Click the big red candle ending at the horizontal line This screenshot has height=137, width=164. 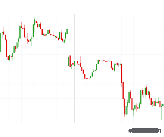[x=122, y=73]
